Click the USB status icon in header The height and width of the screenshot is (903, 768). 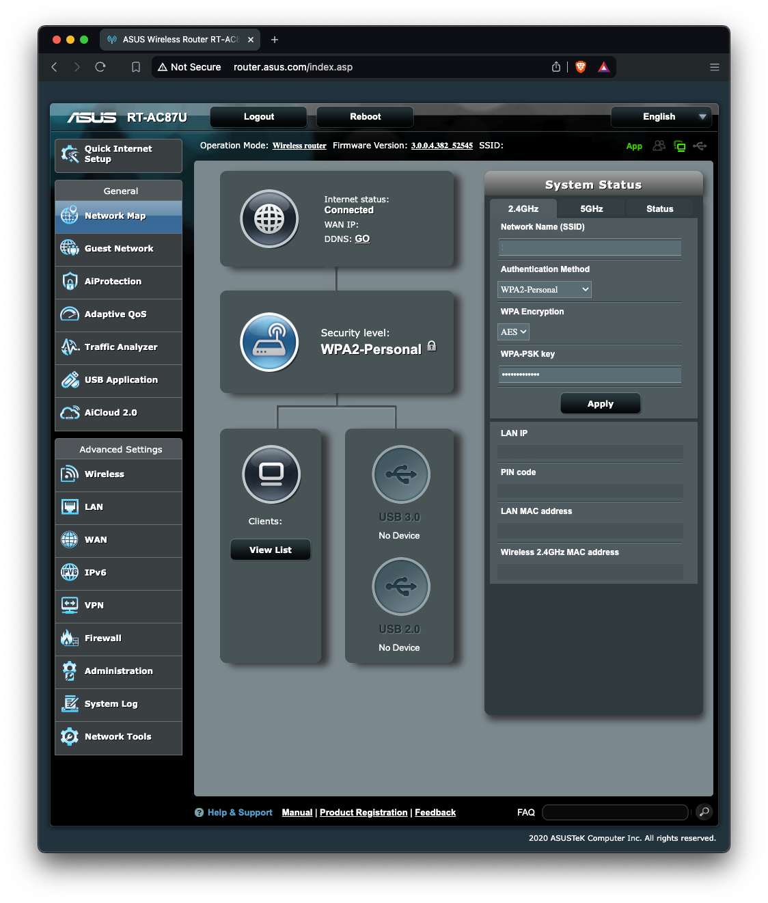point(700,146)
